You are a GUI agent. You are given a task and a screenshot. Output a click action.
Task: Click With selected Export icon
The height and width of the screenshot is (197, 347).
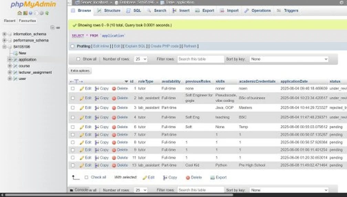[212, 177]
